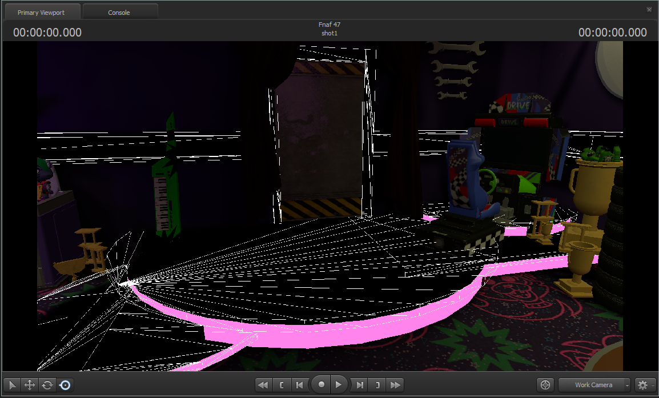
Task: Click the Record button
Action: point(321,384)
